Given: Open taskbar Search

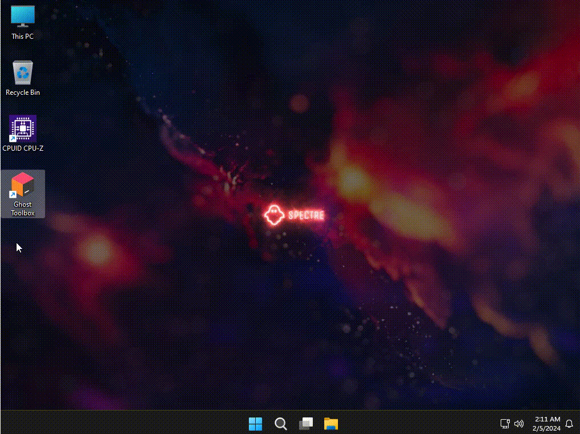Looking at the screenshot, I should [281, 424].
